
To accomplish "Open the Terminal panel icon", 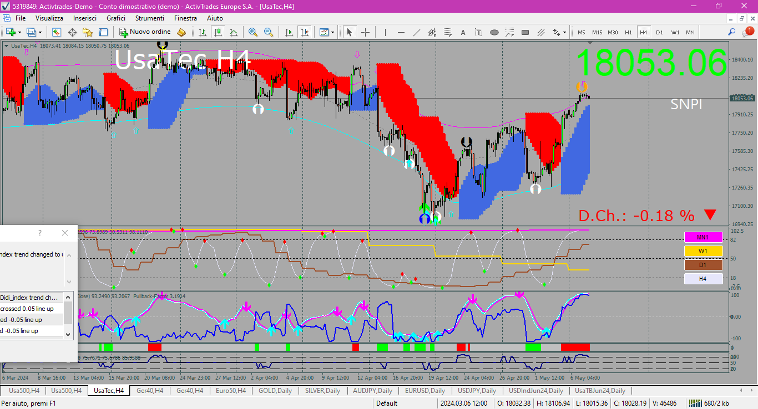I will click(x=103, y=32).
